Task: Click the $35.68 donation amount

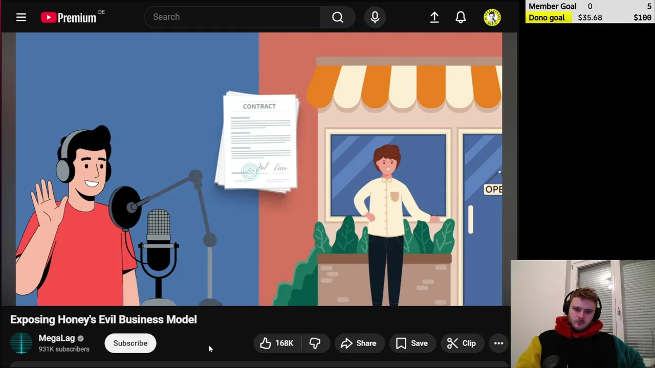Action: tap(590, 17)
